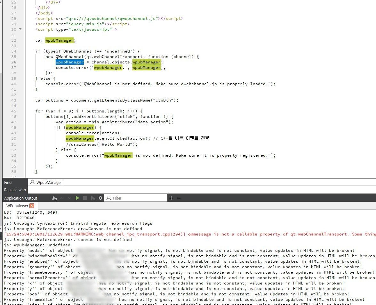The image size is (376, 305).
Task: Click 'drawCanvas is not defined' output line
Action: tap(73, 229)
